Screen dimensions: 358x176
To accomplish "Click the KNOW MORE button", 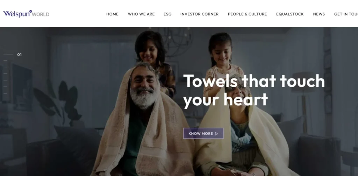I will 203,133.
